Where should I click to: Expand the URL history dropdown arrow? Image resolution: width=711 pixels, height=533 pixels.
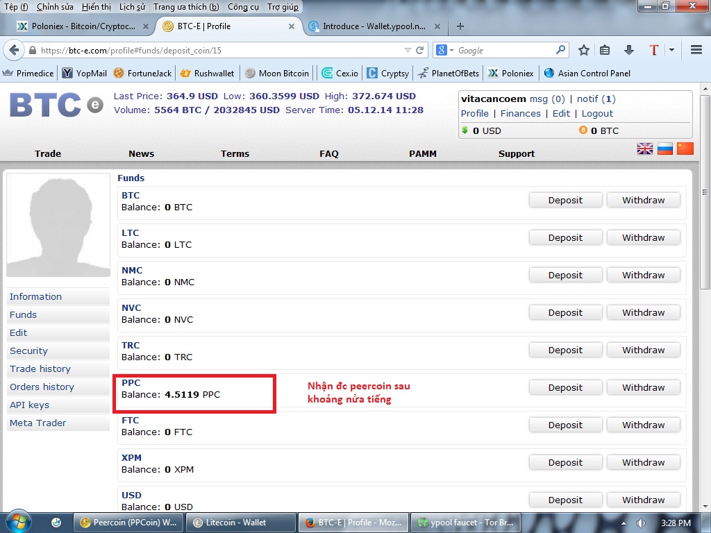click(407, 50)
